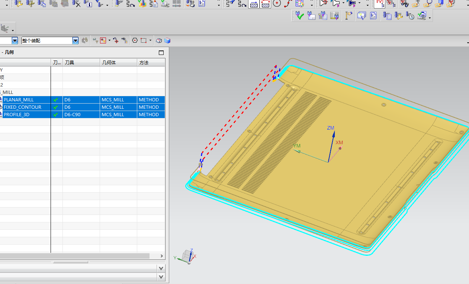Screen dimensions: 469x284
Task: Click the red curve with endpoints icon
Action: coord(288,3)
